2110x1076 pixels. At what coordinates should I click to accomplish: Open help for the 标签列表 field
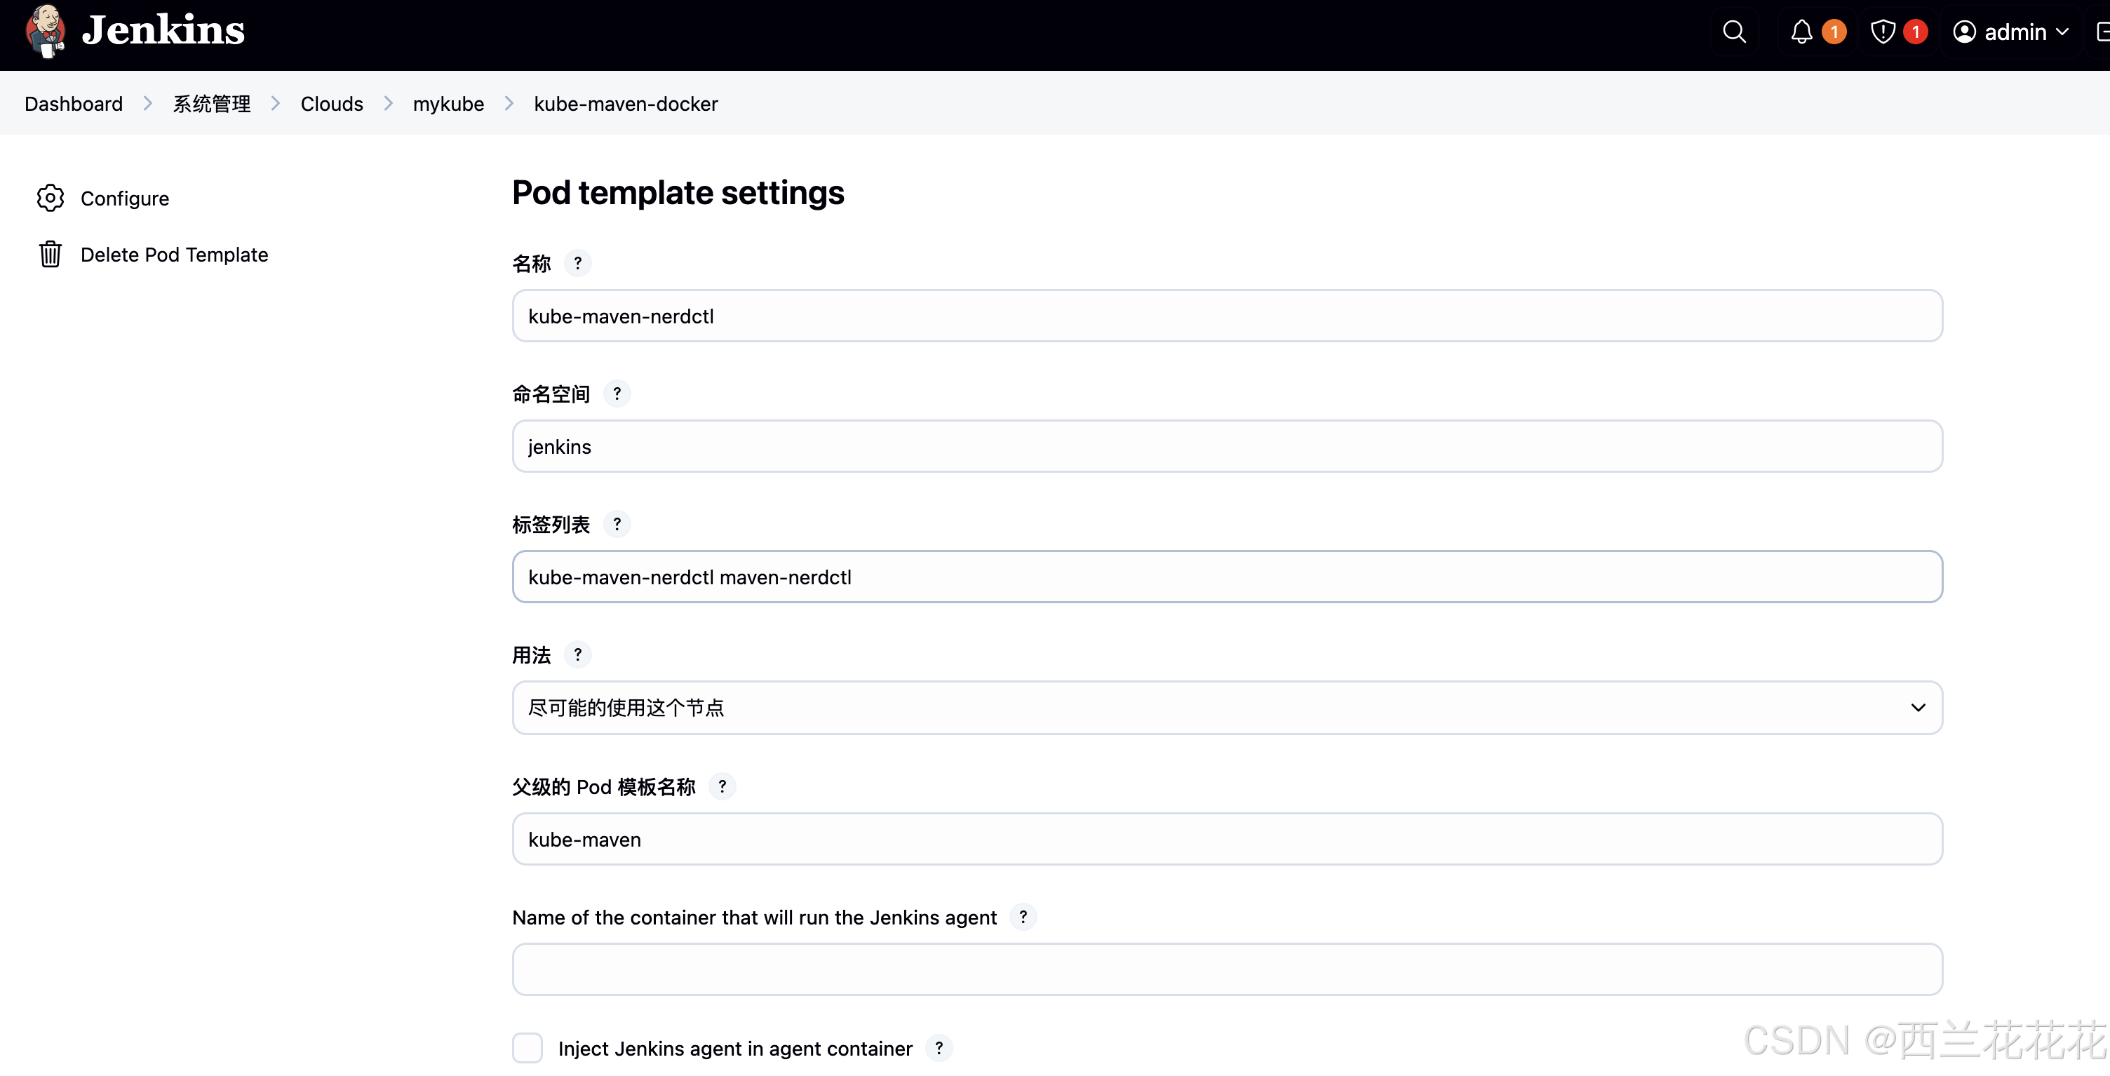(617, 524)
